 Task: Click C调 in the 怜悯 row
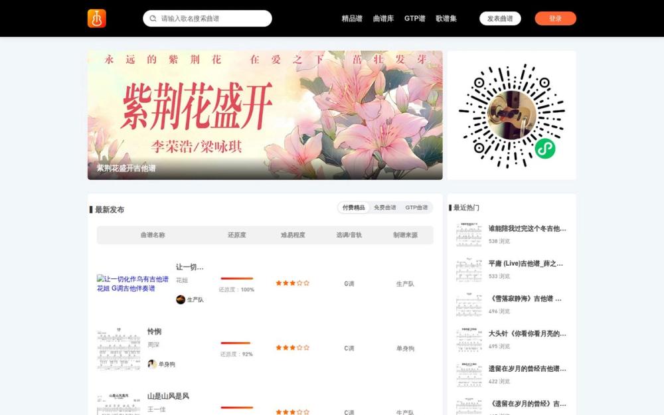pos(349,349)
